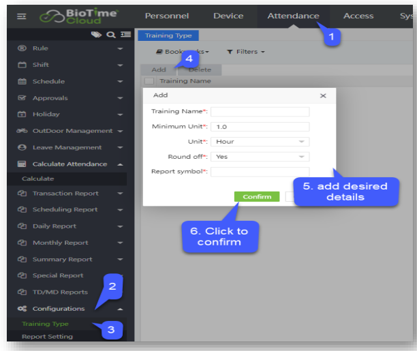Open the Round off dropdown showing Yes
The height and width of the screenshot is (351, 417).
(260, 156)
